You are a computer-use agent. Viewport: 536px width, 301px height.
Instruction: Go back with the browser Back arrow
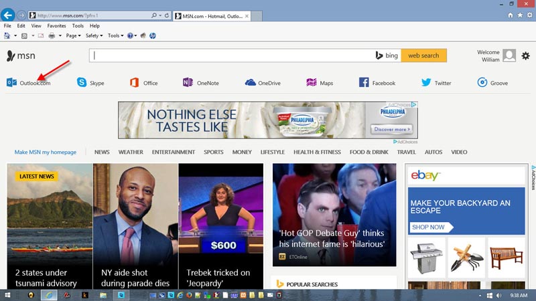(x=7, y=15)
